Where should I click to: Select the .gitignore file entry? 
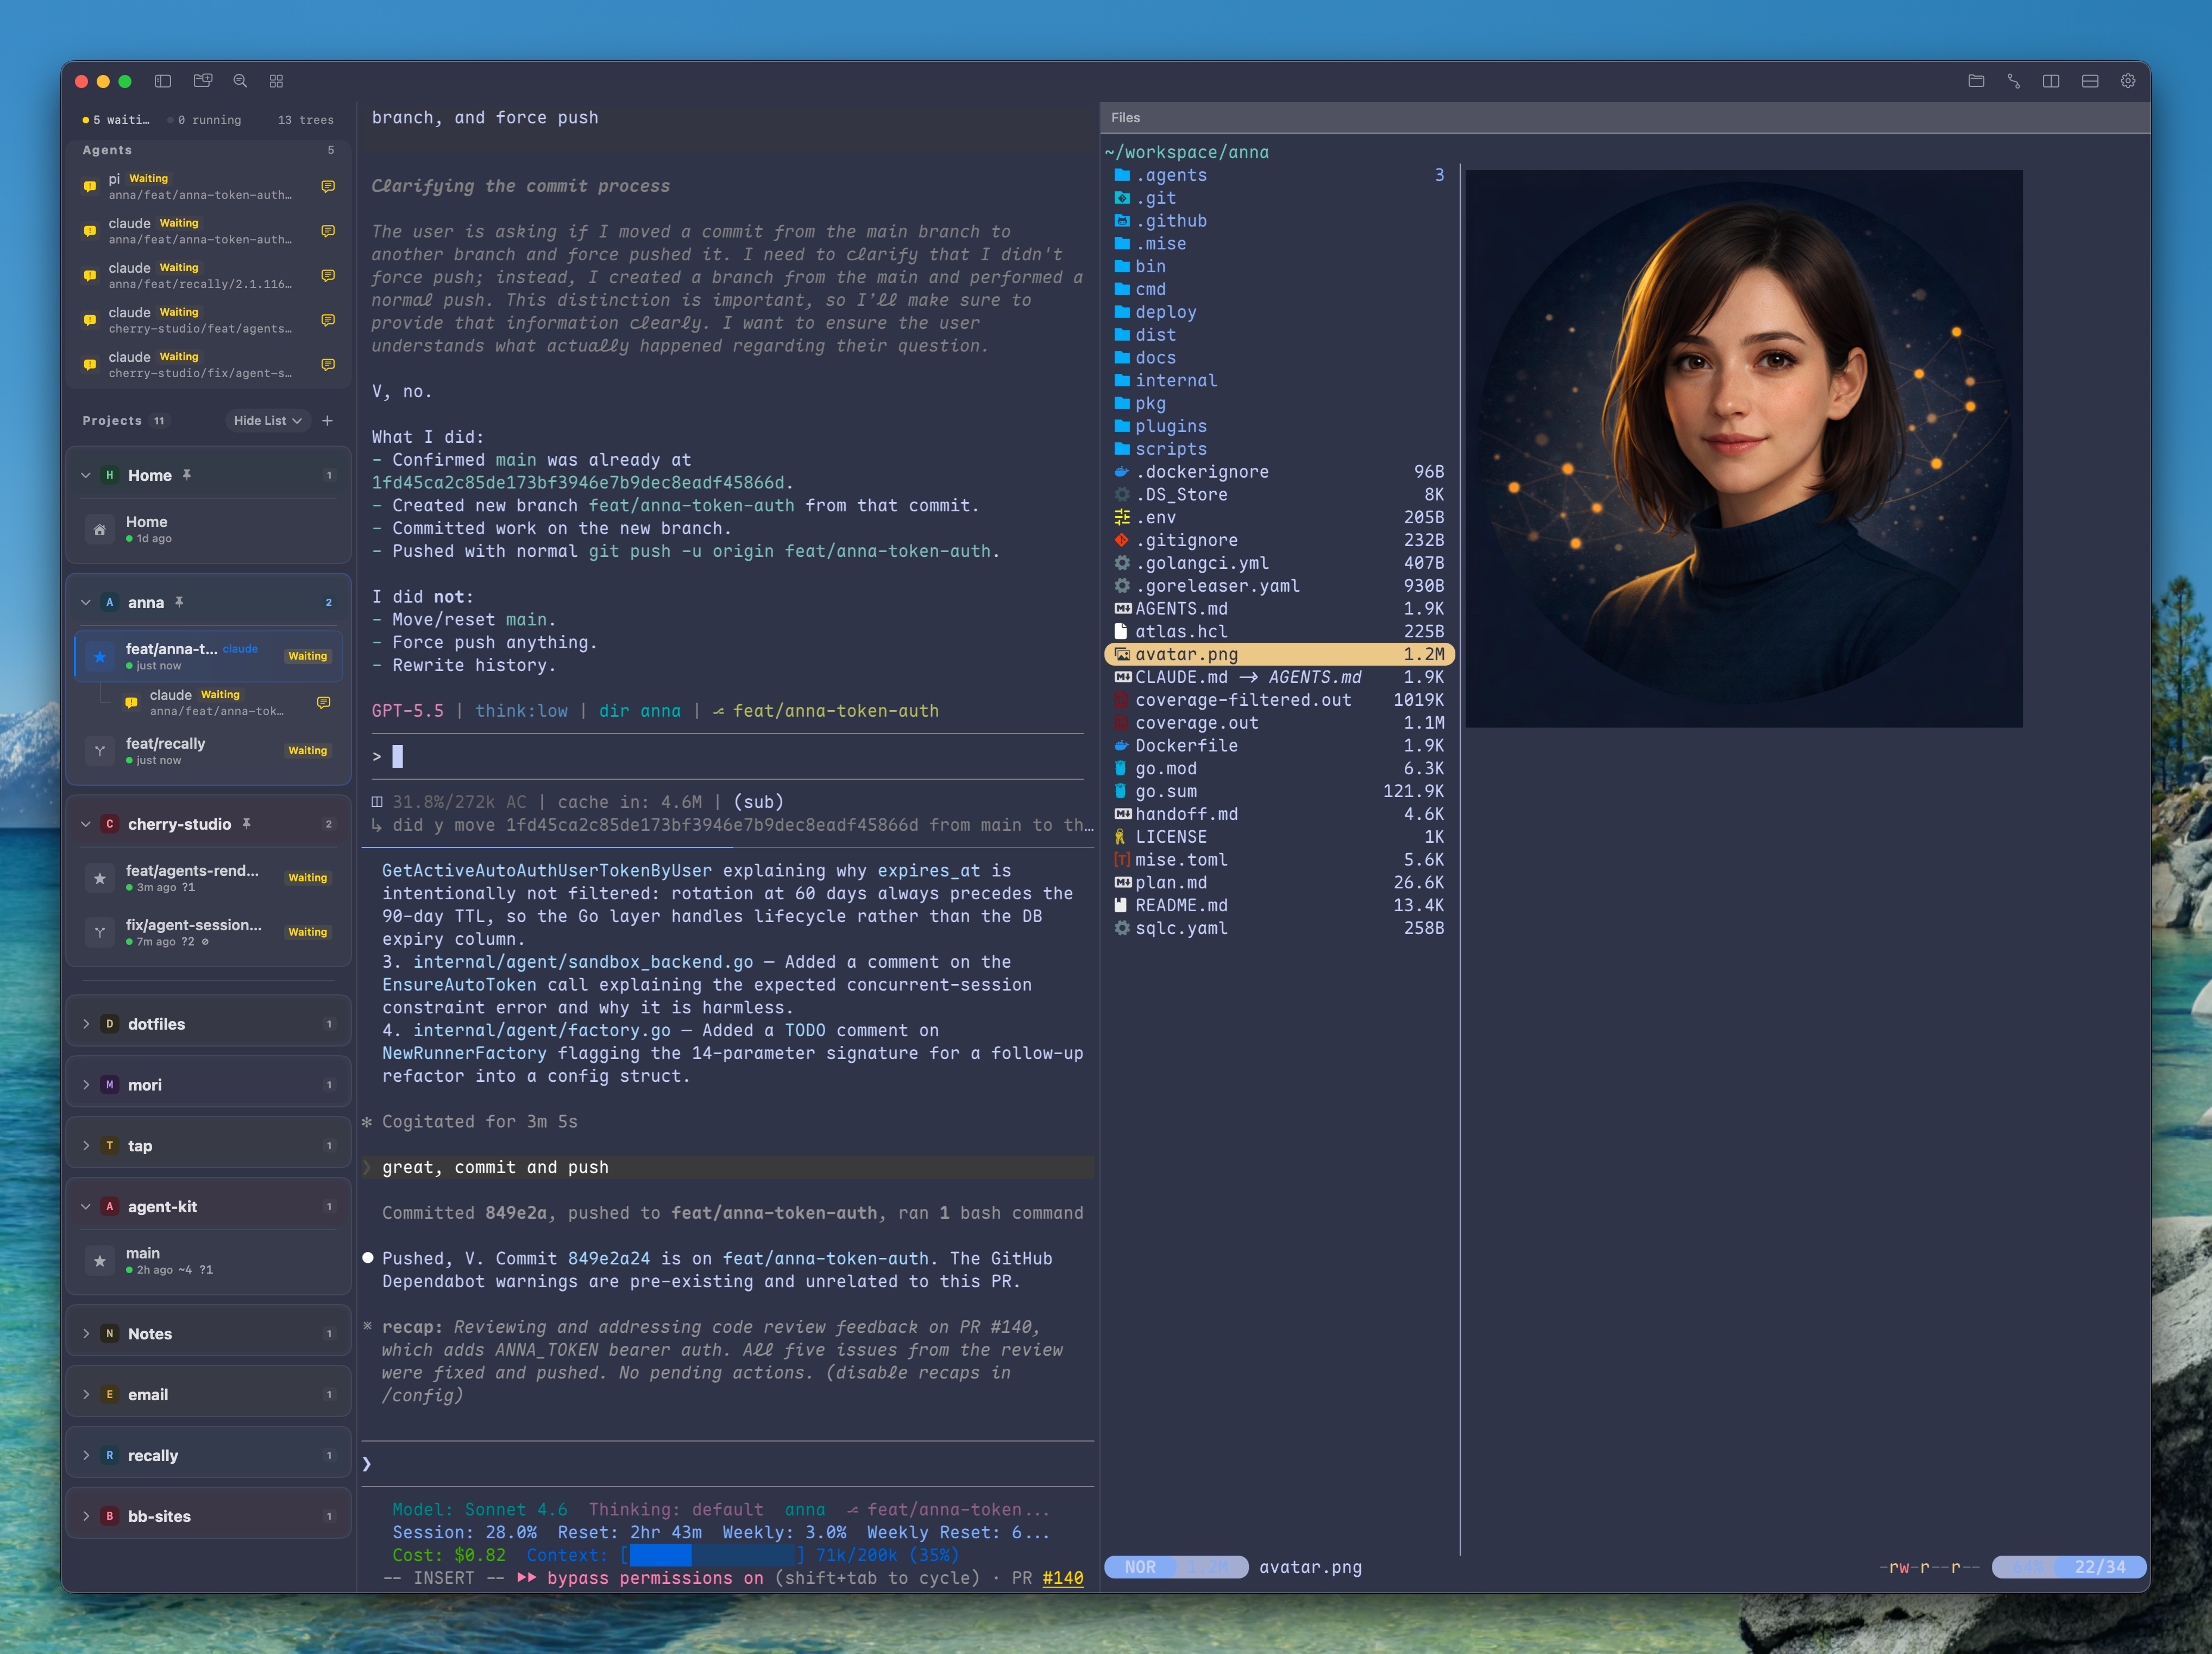point(1279,540)
